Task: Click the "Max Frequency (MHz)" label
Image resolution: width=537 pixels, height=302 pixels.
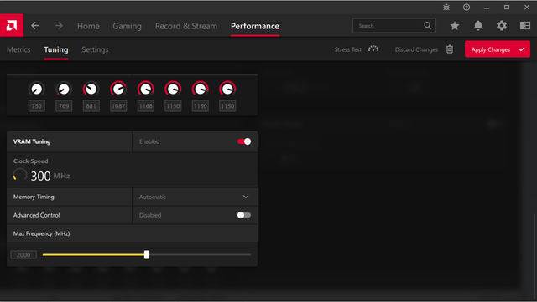Action: click(x=41, y=233)
